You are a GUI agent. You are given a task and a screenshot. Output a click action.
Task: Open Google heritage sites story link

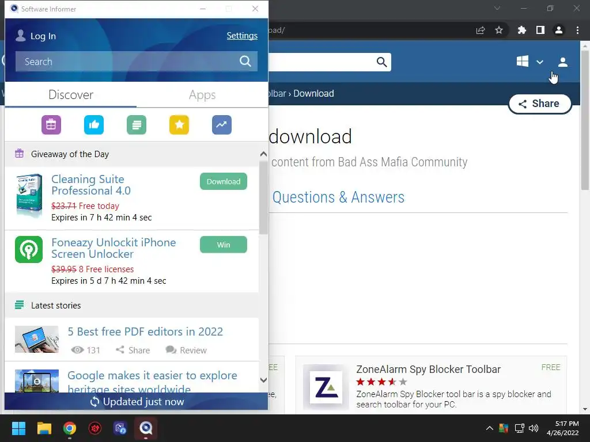click(152, 381)
